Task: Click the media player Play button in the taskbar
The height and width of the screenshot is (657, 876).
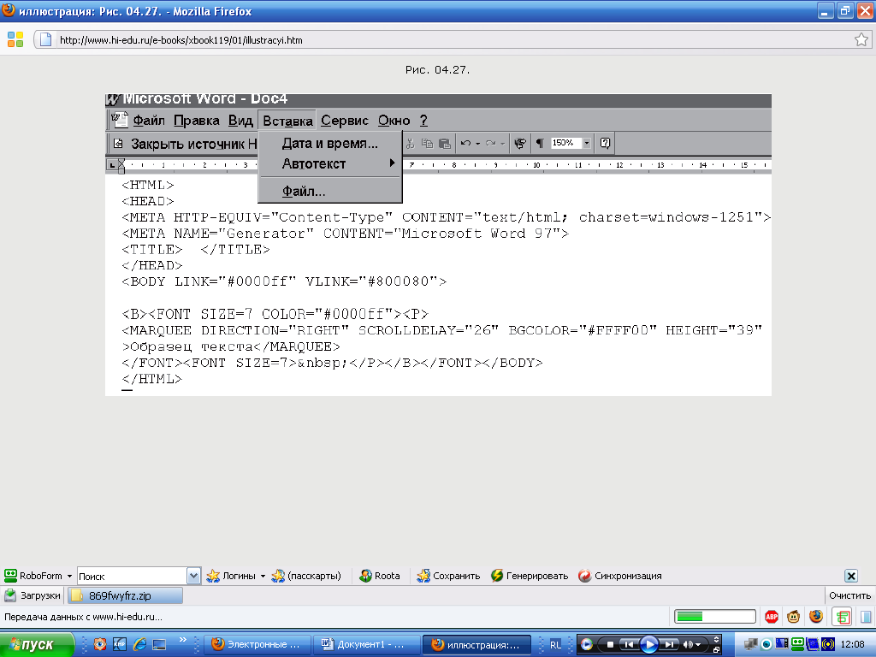Action: (648, 645)
